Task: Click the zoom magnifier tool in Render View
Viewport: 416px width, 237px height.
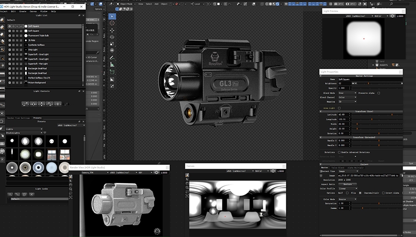Action: click(x=71, y=189)
